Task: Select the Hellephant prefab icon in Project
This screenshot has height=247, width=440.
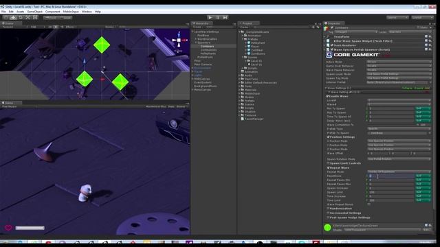Action: click(249, 43)
